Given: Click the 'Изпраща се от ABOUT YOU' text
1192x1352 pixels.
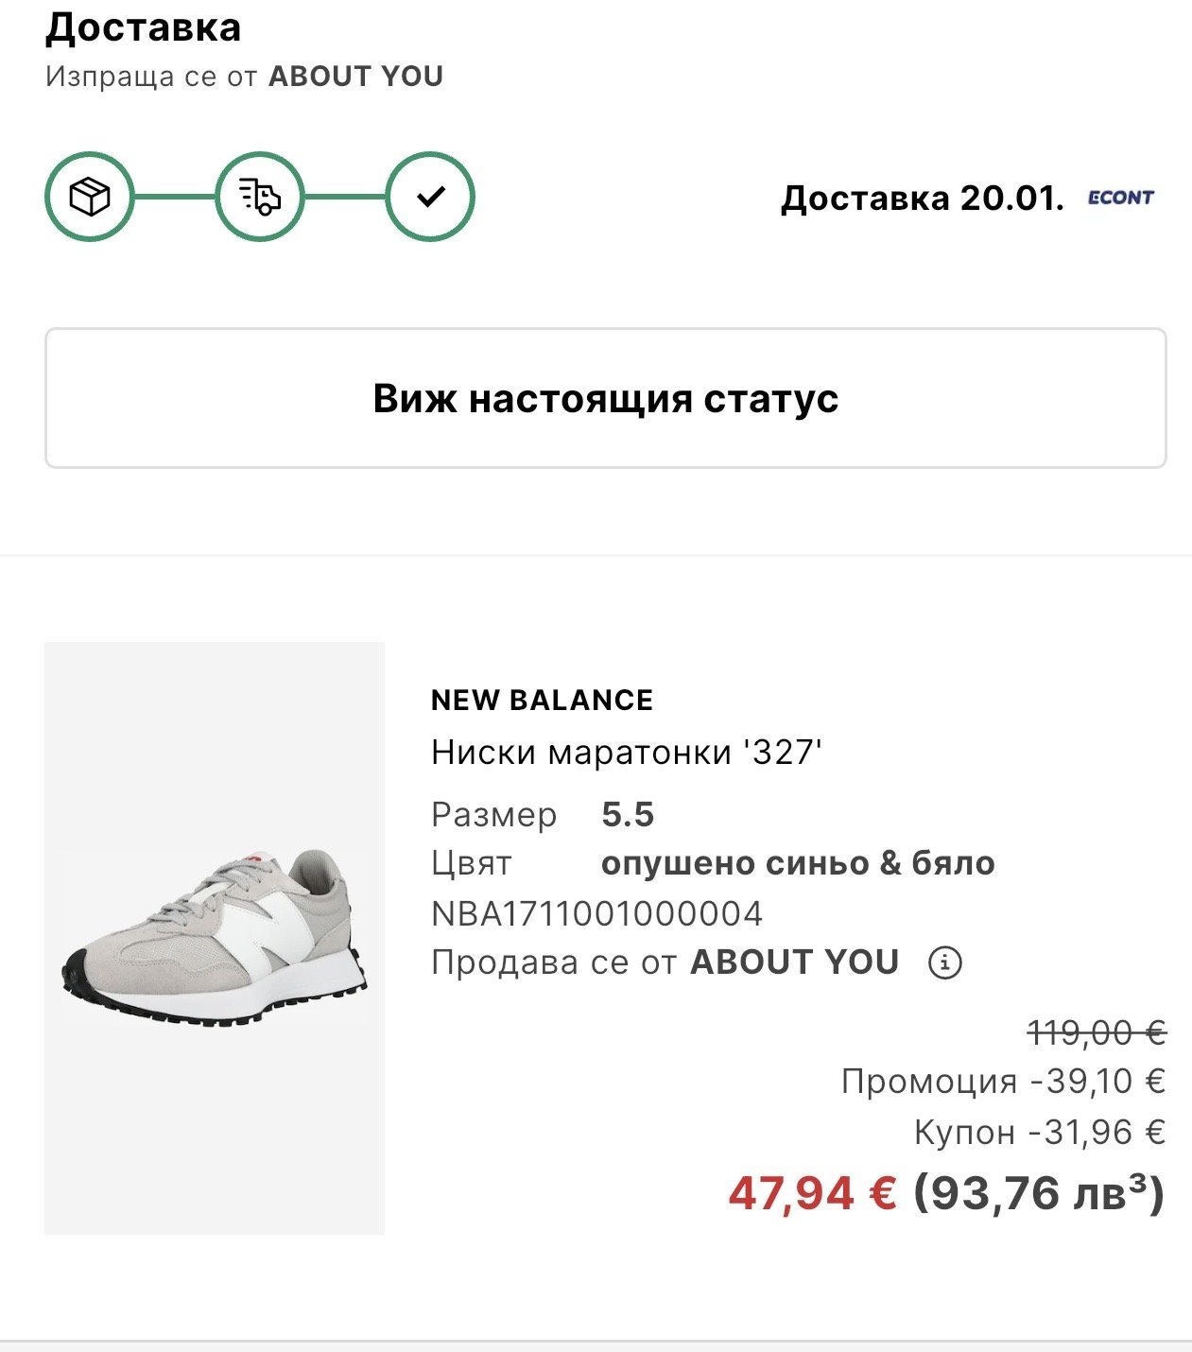Looking at the screenshot, I should [x=244, y=77].
